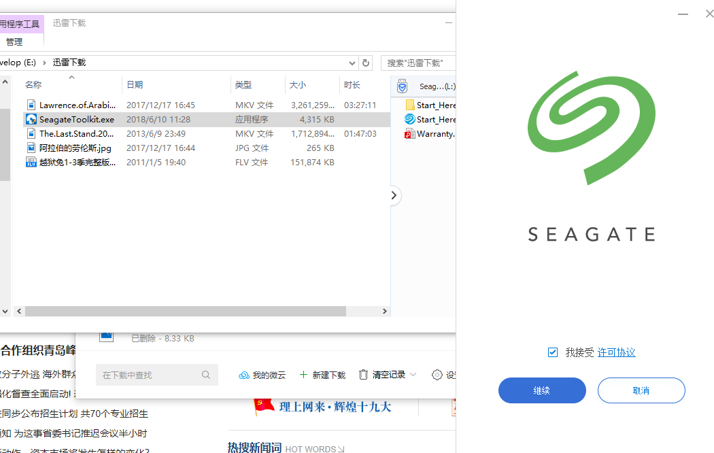
Task: Click the Start_Here folder icon
Action: (410, 105)
